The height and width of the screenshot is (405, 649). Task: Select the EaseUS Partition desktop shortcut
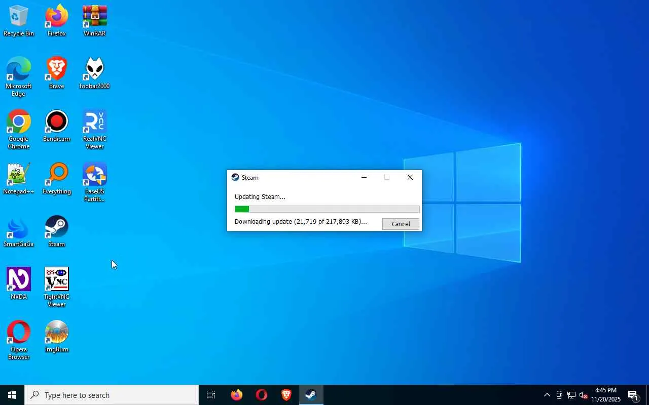(95, 183)
